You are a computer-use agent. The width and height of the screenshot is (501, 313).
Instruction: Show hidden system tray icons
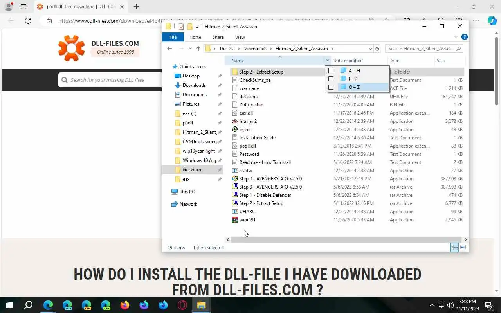(x=432, y=305)
